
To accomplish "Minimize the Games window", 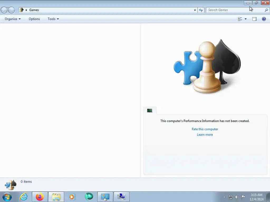I will point(248,3).
